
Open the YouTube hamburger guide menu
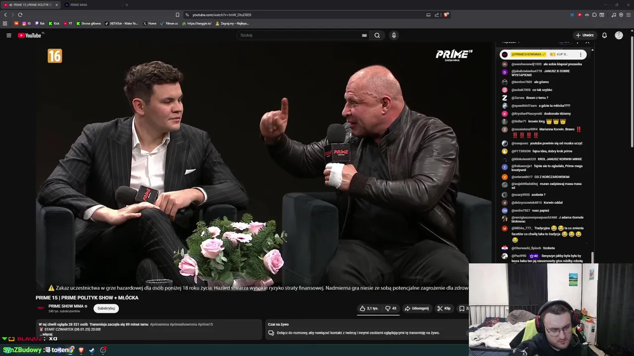(8, 35)
